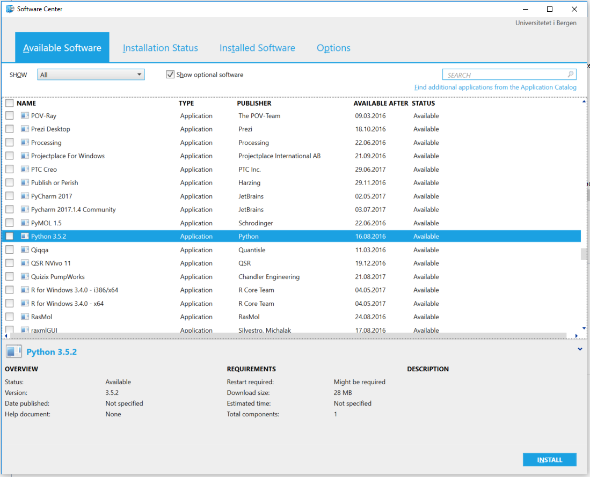Open the SHOW filter dropdown
Screen dimensions: 590x477
coord(91,75)
